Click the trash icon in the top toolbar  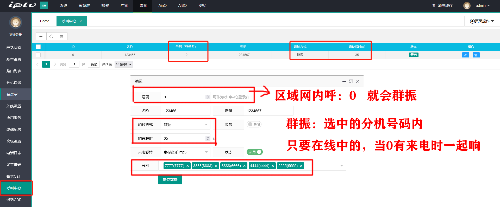pyautogui.click(x=62, y=36)
